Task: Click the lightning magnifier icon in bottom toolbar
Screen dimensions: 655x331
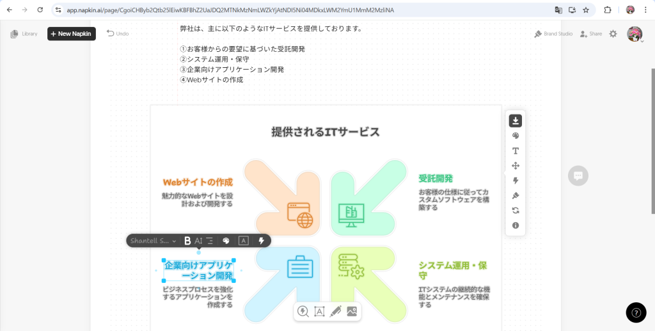Action: point(303,311)
